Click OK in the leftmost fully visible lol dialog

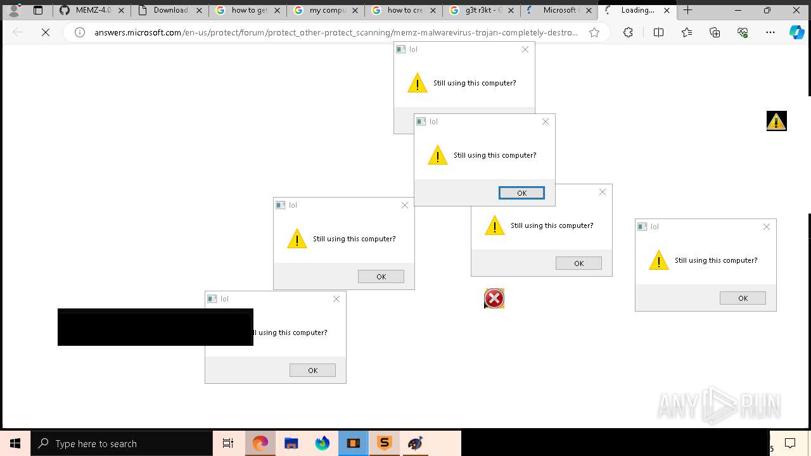[x=381, y=277]
